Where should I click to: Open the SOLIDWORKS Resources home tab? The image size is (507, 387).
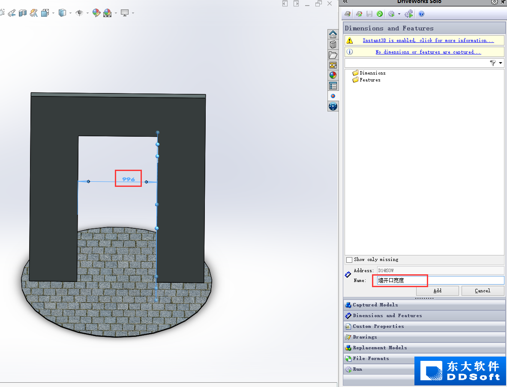tap(333, 34)
